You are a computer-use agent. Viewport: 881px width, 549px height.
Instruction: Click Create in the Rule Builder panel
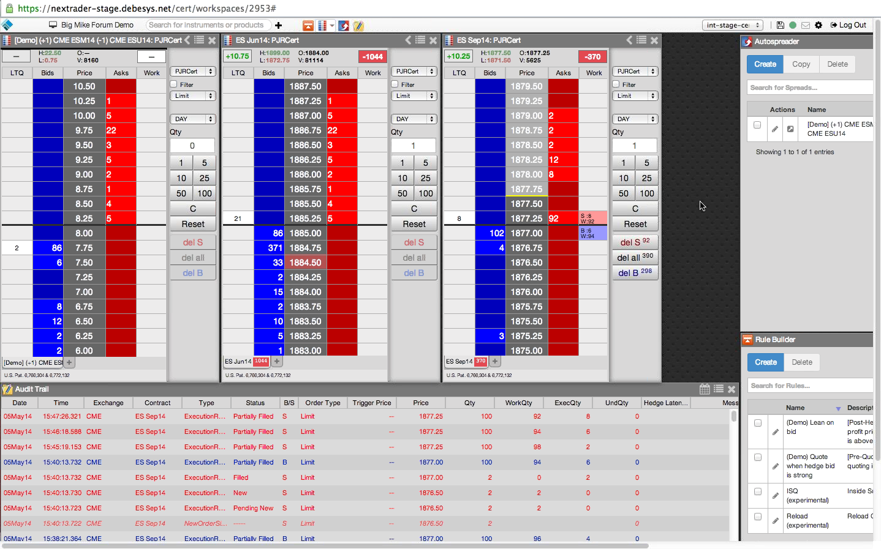tap(766, 362)
